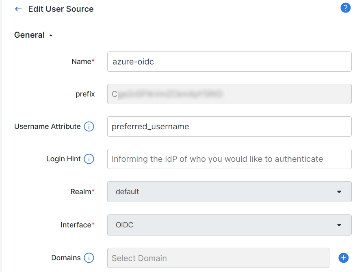Screen dimensions: 355x272
Task: Collapse the General section
Action: pyautogui.click(x=50, y=35)
